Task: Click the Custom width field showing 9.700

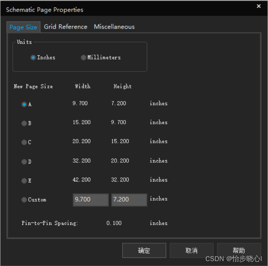Action: point(91,200)
